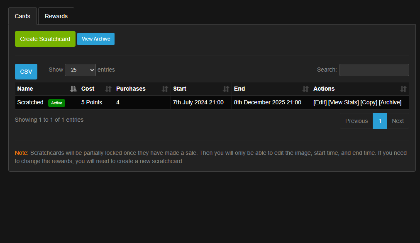Archive the Scratched scratchcard

coord(390,102)
